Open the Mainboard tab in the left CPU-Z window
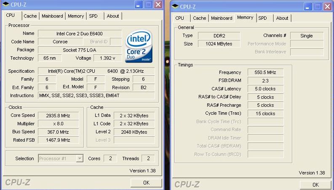This screenshot has width=334, height=190. (52, 16)
